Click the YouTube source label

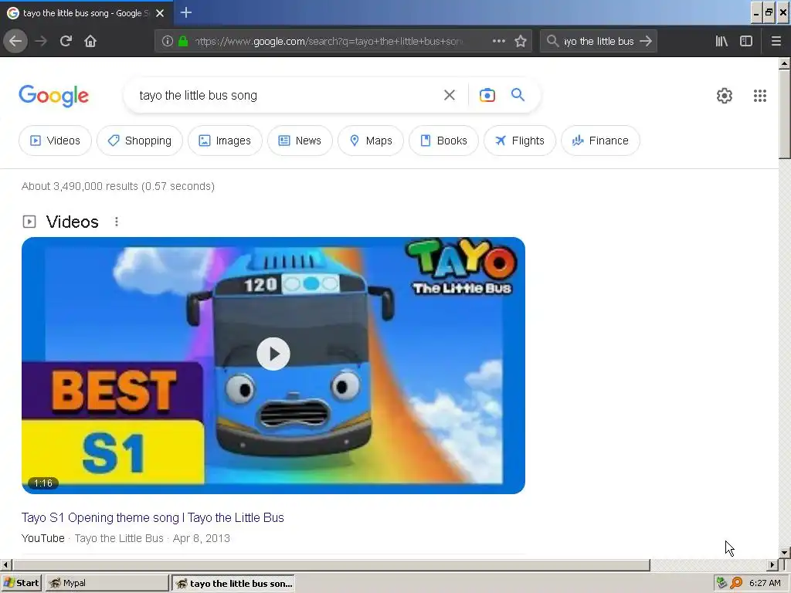click(43, 538)
